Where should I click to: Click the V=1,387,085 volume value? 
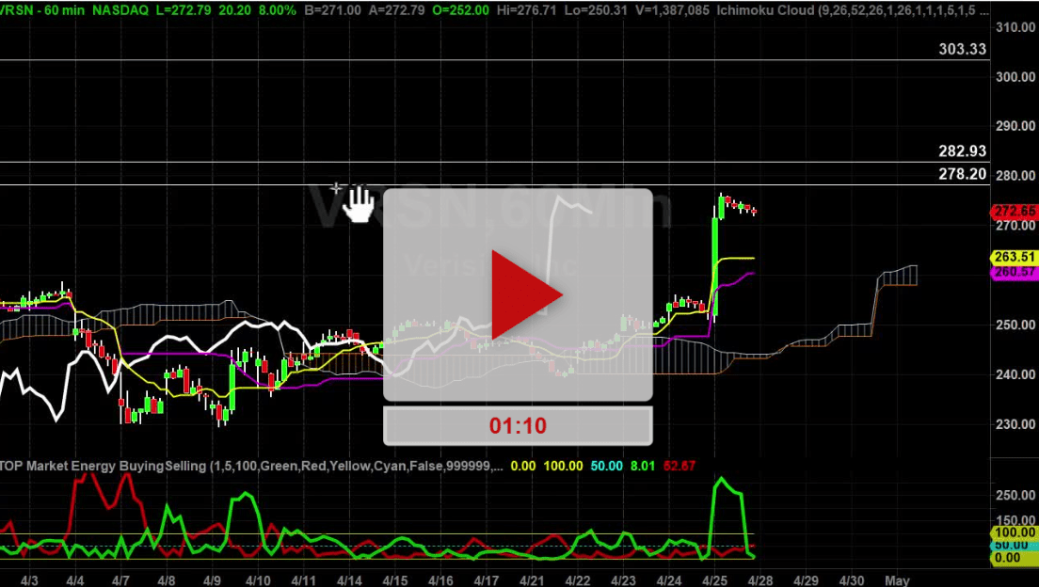[x=672, y=10]
